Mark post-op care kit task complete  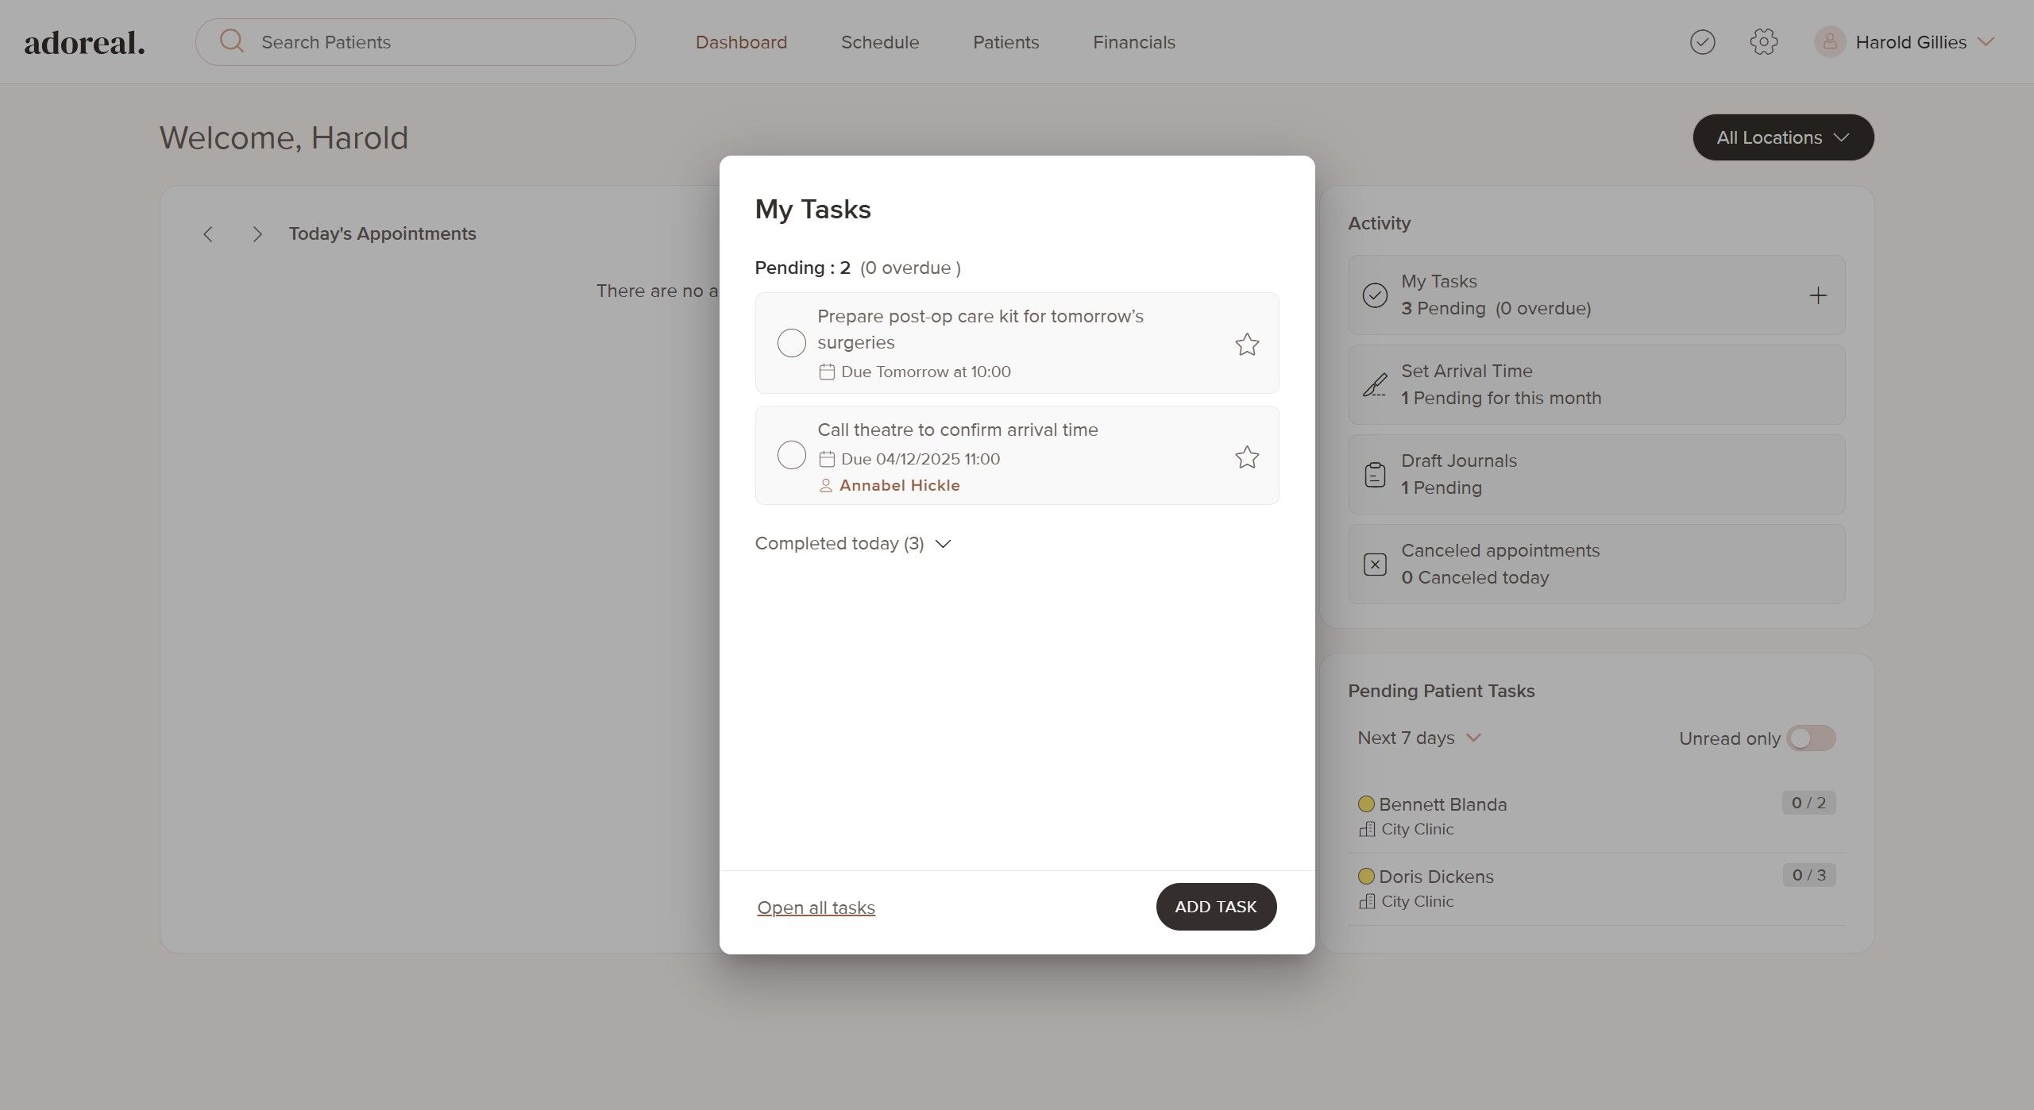[x=791, y=343]
